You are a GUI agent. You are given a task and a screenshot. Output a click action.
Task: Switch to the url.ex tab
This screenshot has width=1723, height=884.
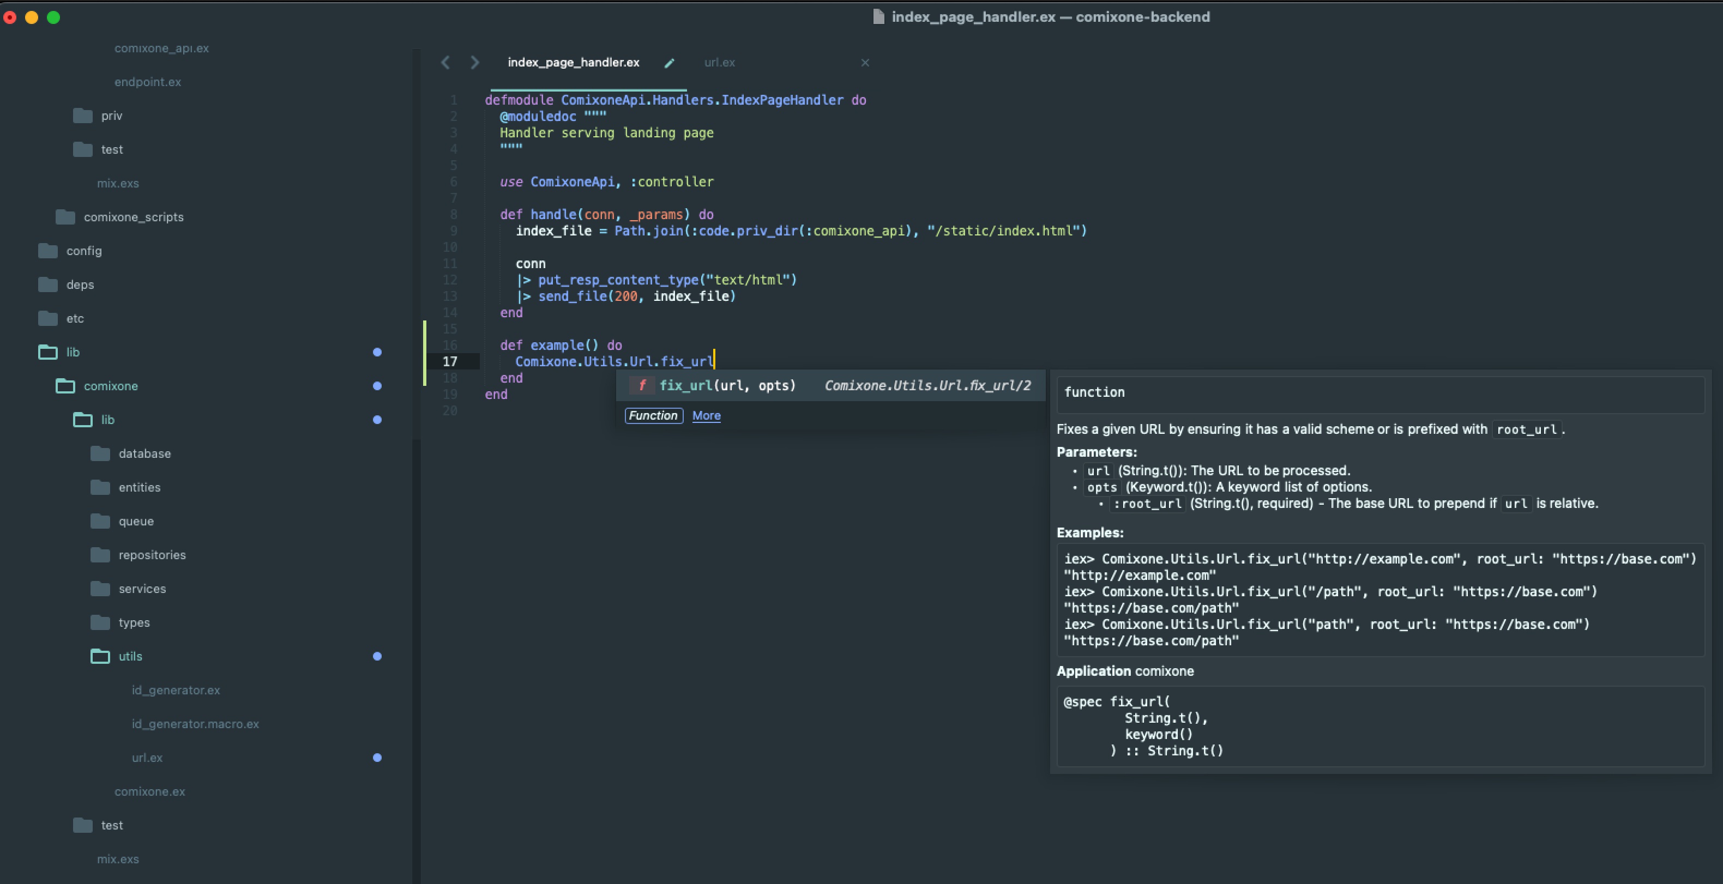pyautogui.click(x=719, y=62)
